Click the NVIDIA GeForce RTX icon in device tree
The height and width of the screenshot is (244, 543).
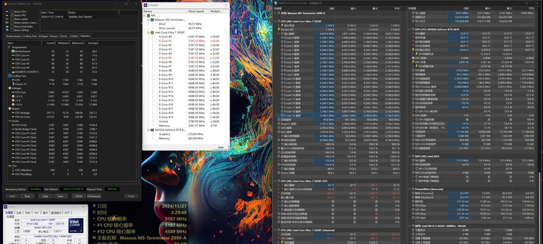pyautogui.click(x=151, y=130)
